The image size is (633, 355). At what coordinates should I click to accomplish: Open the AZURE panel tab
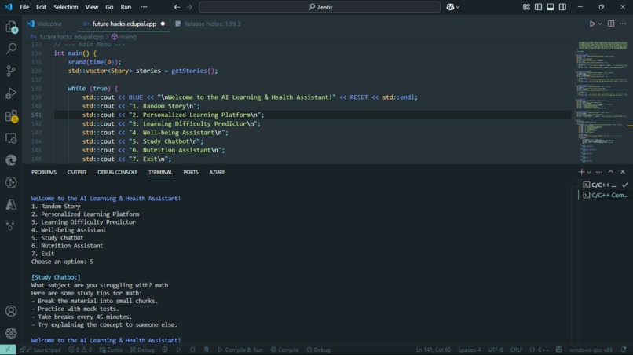pyautogui.click(x=217, y=172)
